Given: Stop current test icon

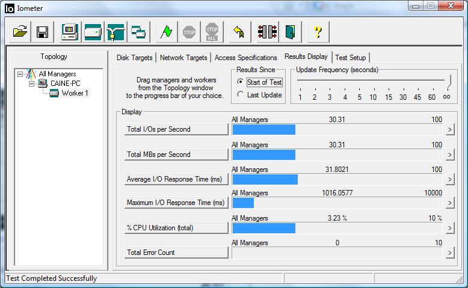Looking at the screenshot, I should pos(189,32).
